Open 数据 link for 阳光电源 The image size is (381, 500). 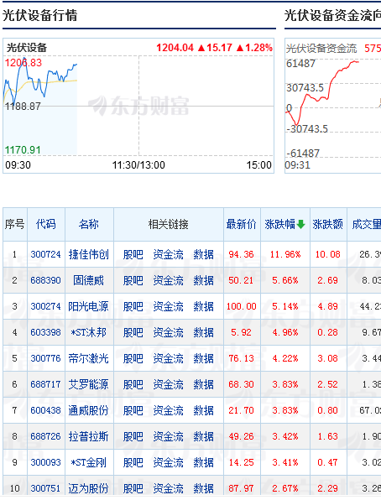pos(204,306)
